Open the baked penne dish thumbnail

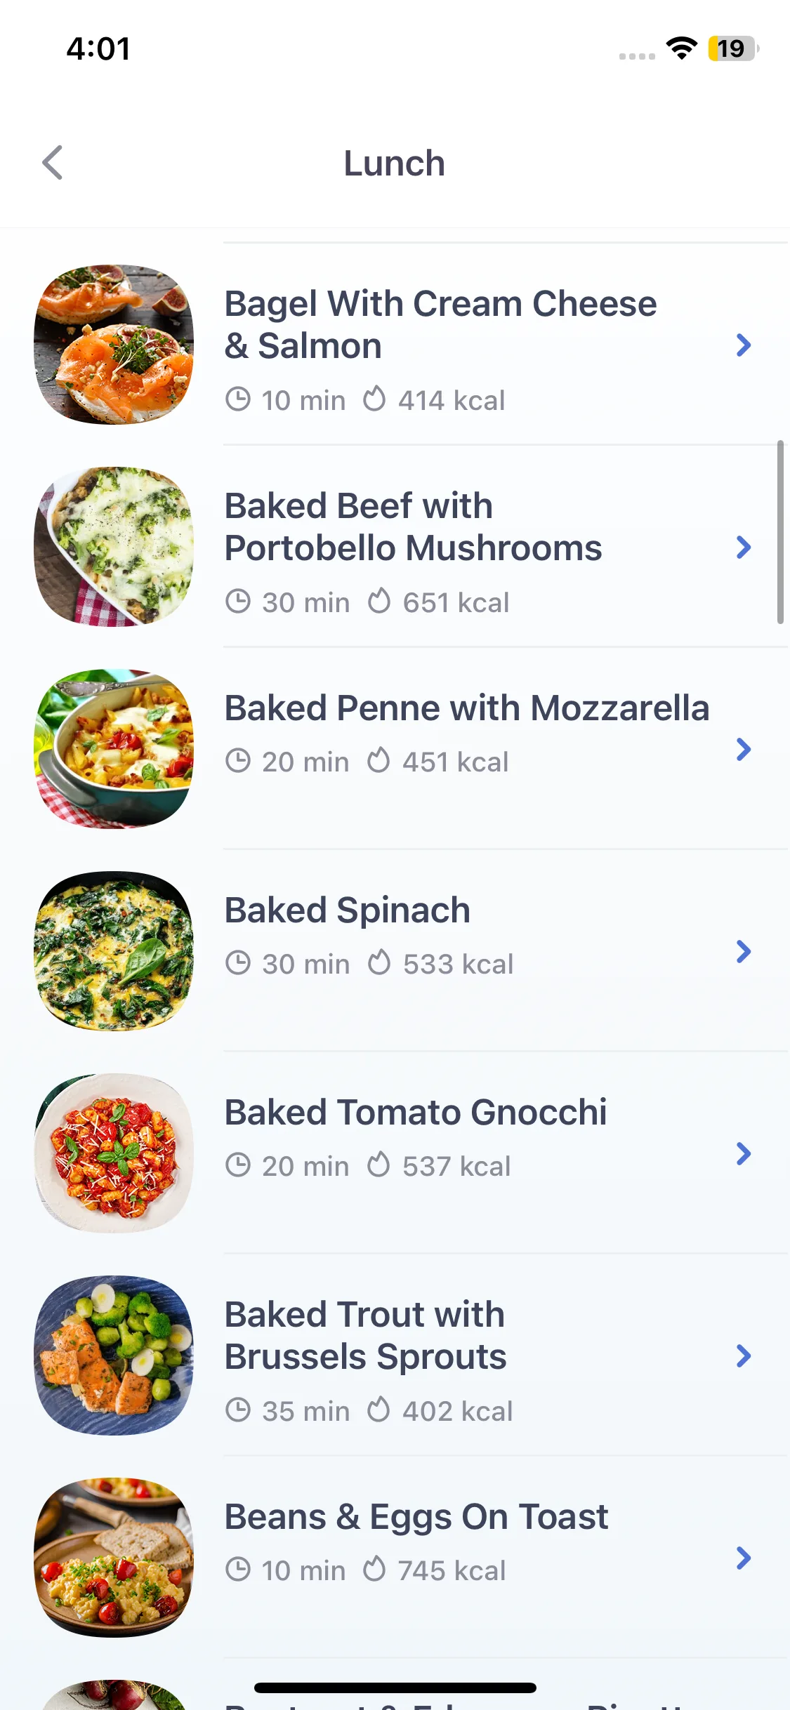coord(114,749)
